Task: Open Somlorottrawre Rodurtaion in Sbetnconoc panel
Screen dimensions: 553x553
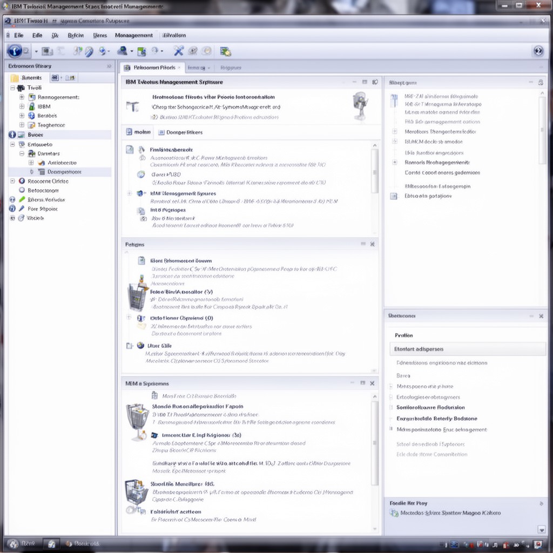Action: (x=430, y=407)
